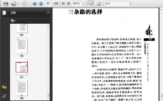Open the zoom level dropdown arrow

point(83,4)
